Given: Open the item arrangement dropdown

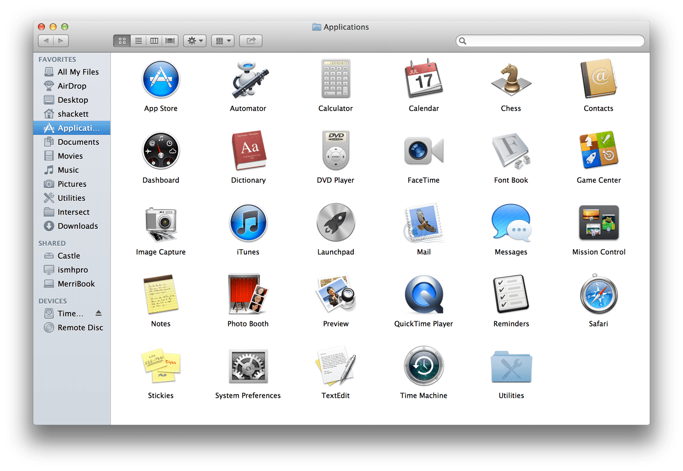Looking at the screenshot, I should 223,41.
